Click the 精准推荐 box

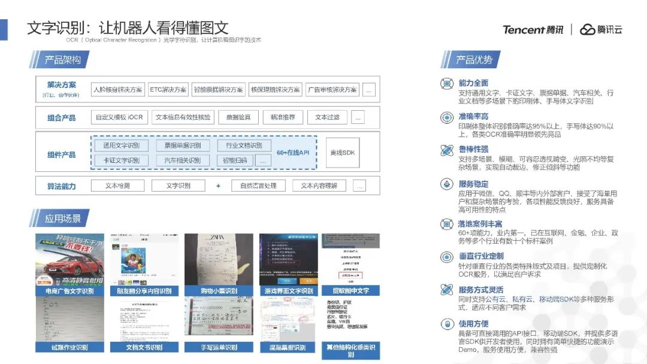283,117
